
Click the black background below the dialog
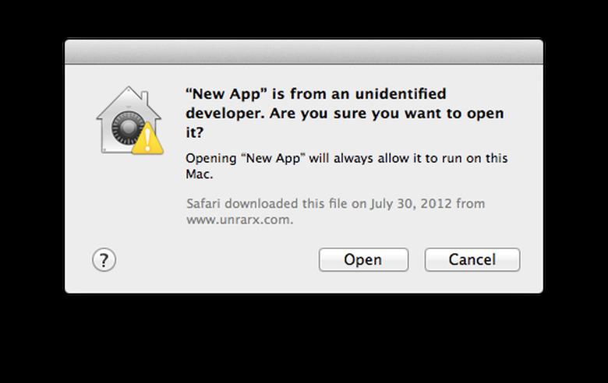[304, 339]
